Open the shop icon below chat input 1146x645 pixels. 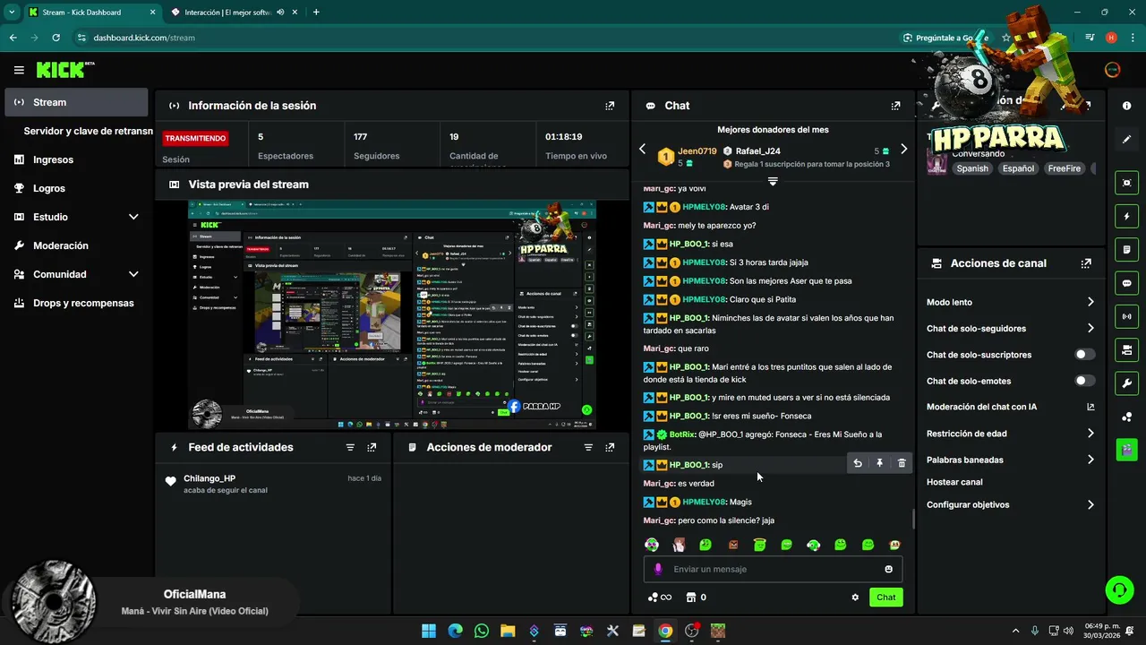coord(690,598)
